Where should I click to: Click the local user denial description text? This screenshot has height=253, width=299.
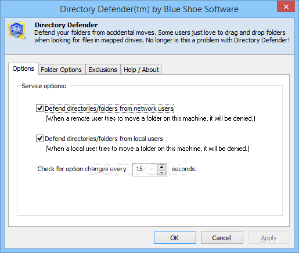pyautogui.click(x=147, y=149)
